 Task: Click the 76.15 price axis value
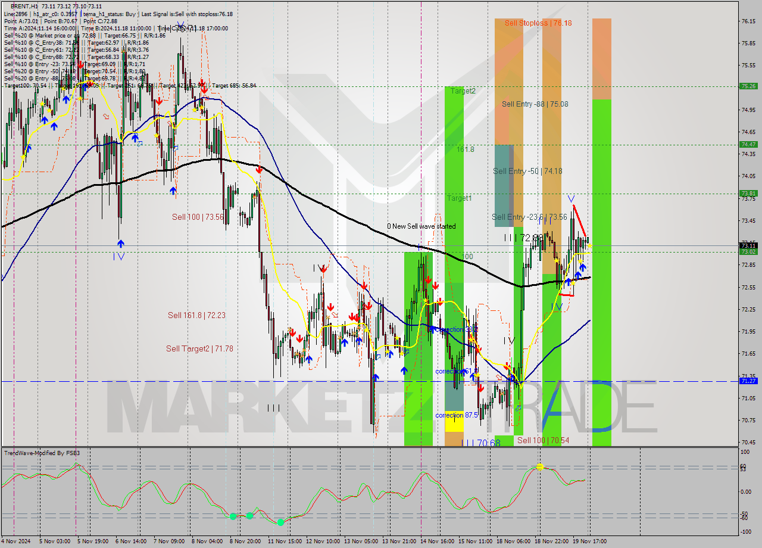coord(748,21)
